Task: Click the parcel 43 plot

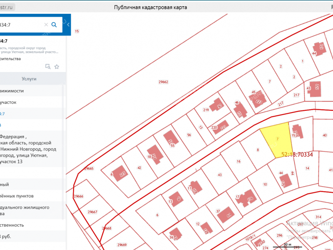Action: 219,175
